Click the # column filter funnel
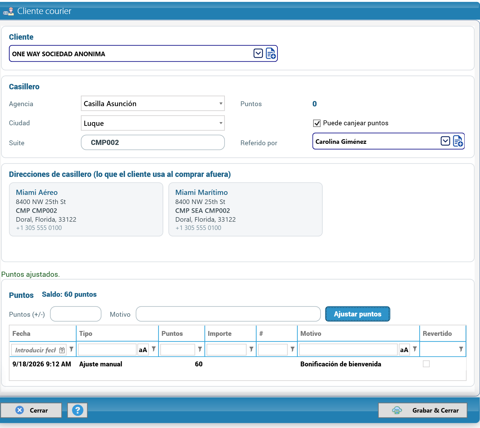The width and height of the screenshot is (480, 428). coord(293,349)
